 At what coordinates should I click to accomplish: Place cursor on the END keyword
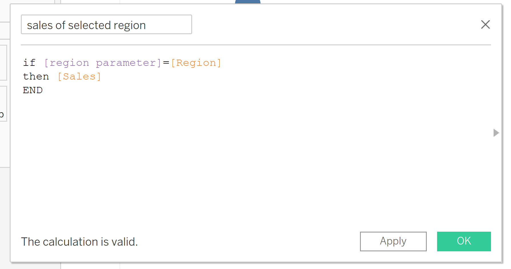tap(33, 90)
